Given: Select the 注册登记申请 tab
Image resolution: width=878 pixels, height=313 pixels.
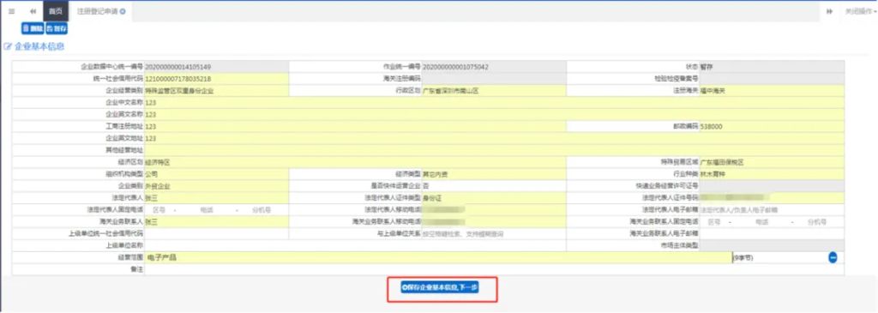Looking at the screenshot, I should (x=98, y=11).
